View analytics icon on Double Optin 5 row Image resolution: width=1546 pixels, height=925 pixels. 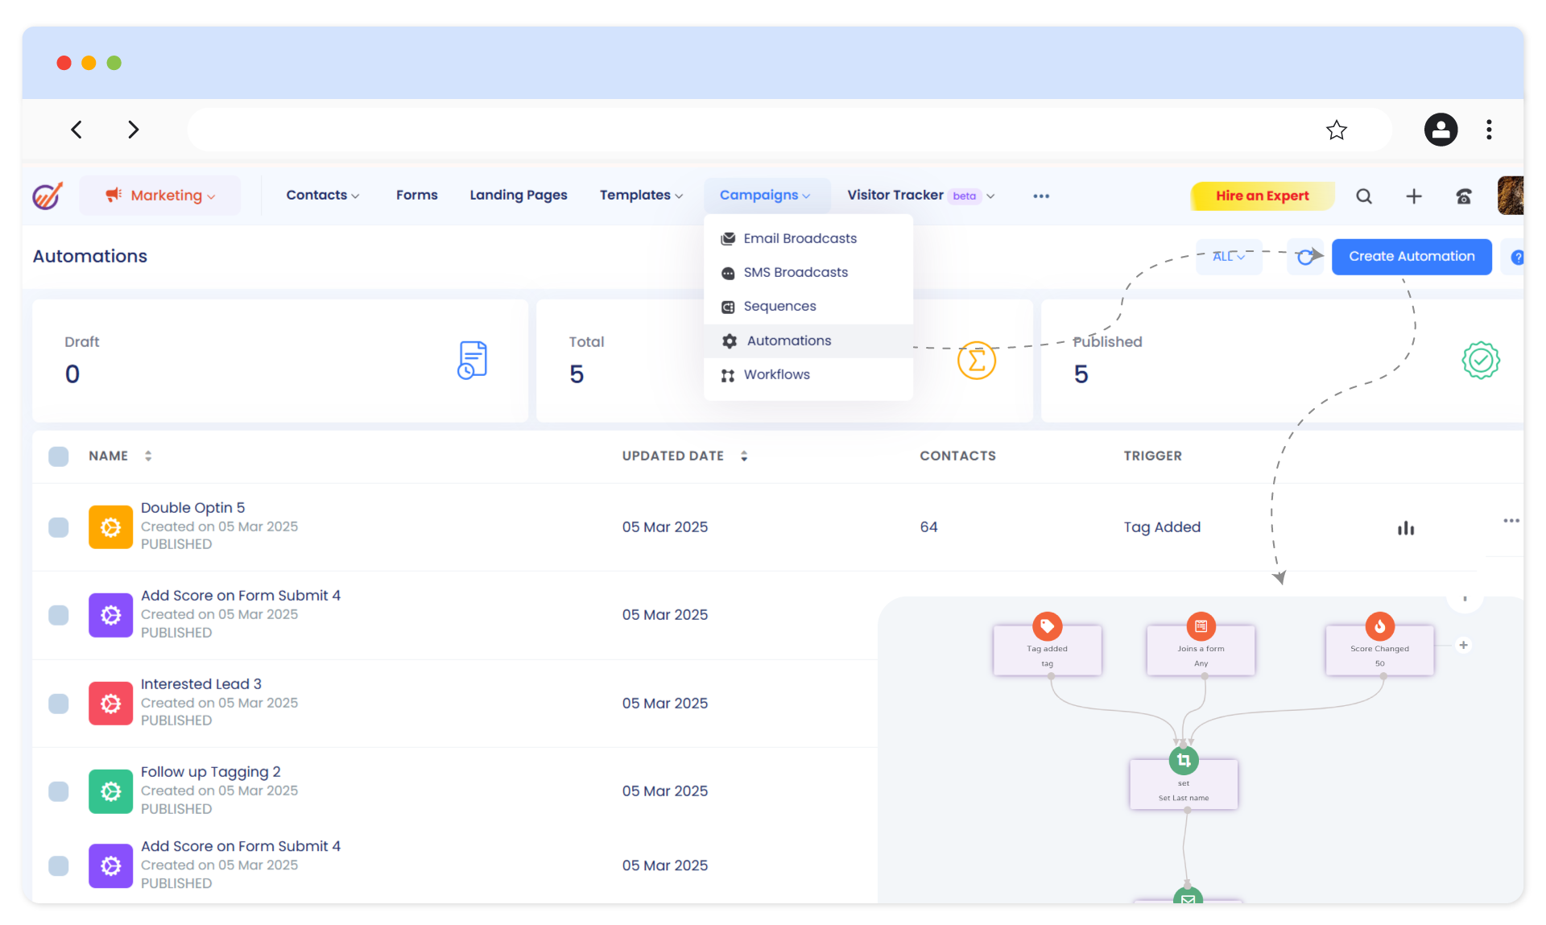1406,527
